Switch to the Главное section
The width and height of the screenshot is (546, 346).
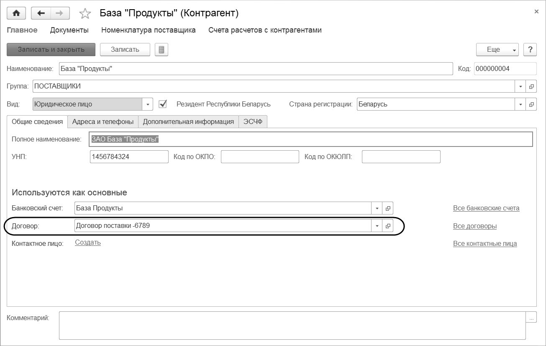coord(22,30)
